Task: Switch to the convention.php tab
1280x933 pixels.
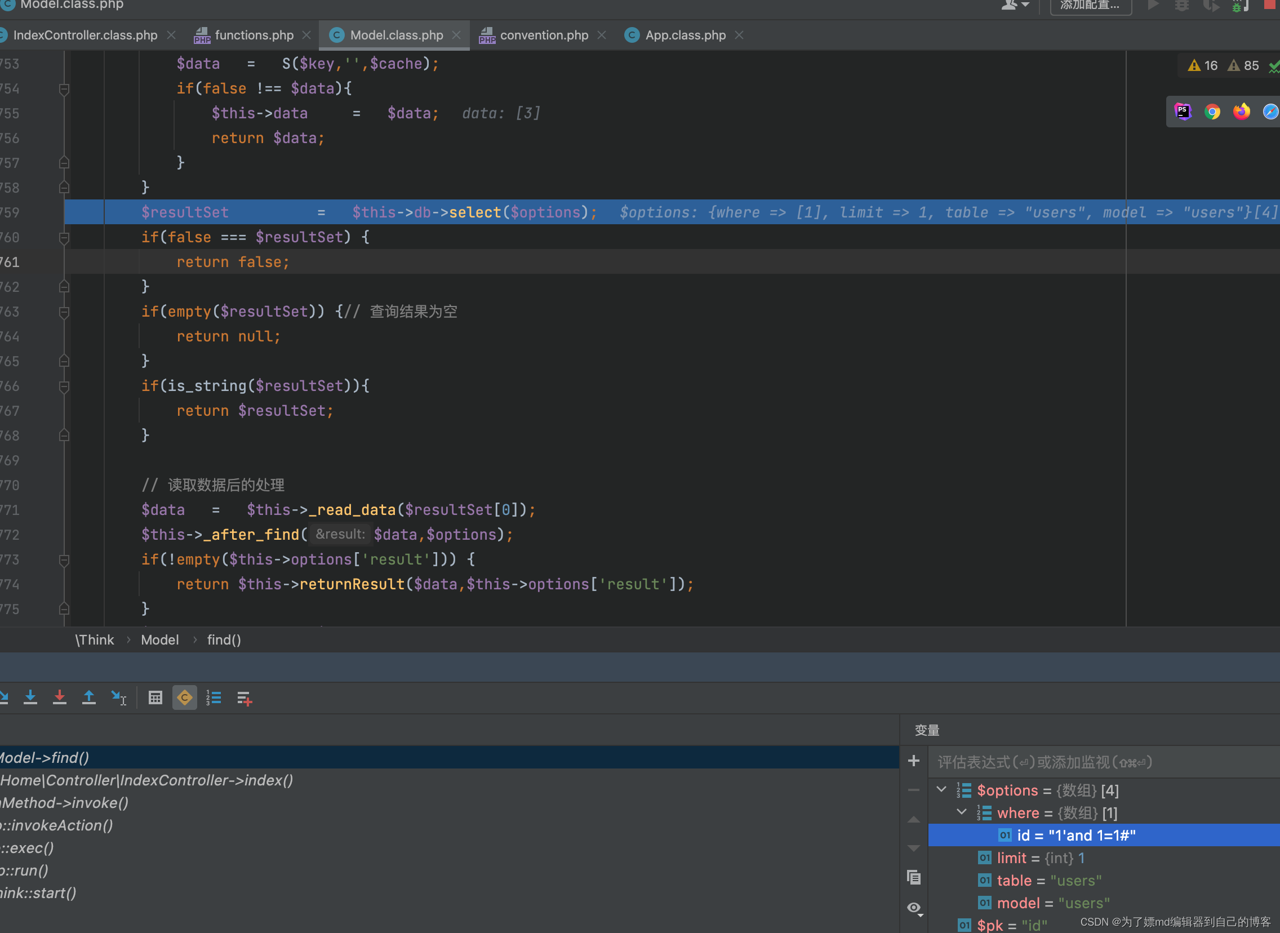Action: click(x=543, y=35)
